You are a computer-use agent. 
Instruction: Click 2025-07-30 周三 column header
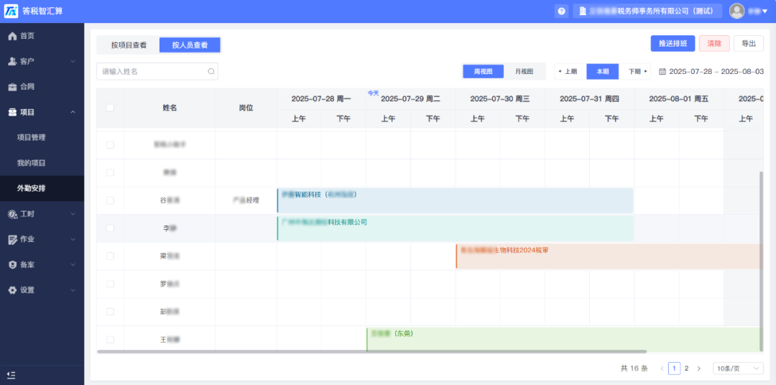pos(500,99)
